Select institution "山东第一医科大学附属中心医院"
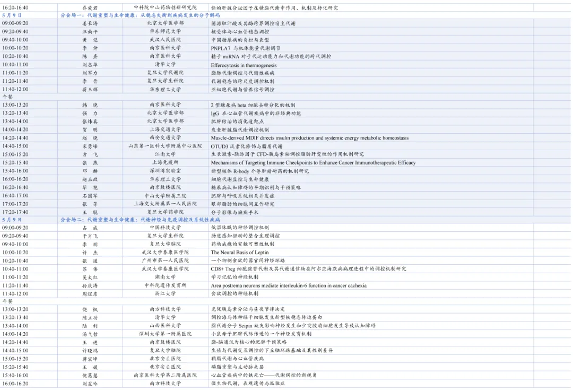573x390 pixels. click(165, 146)
